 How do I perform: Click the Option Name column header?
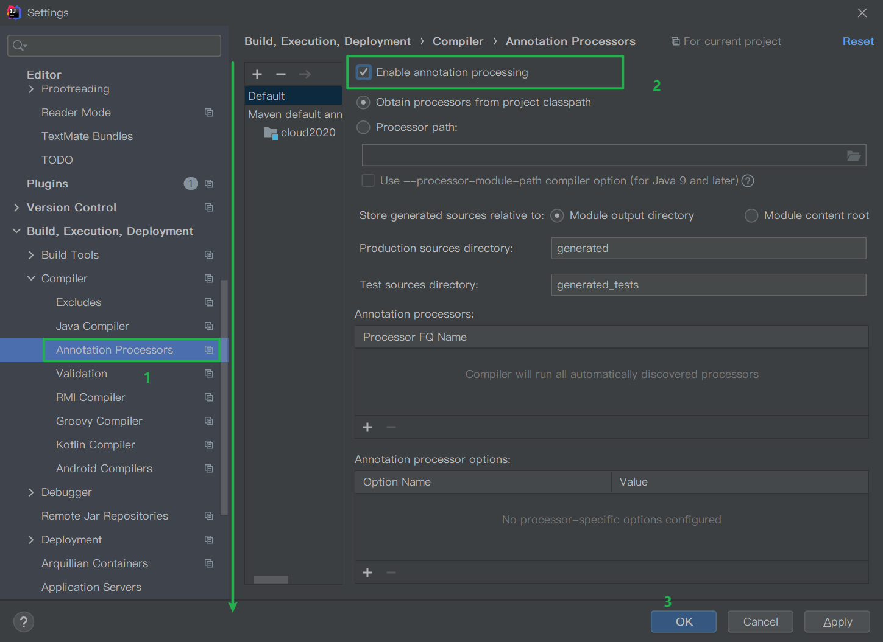pyautogui.click(x=483, y=482)
